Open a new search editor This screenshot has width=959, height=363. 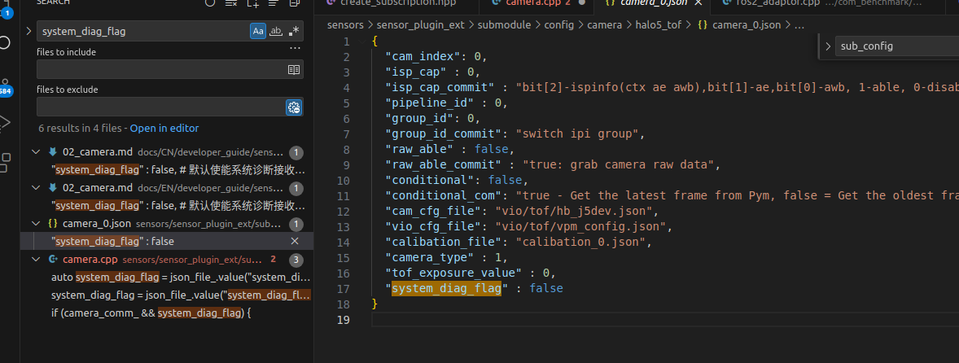pyautogui.click(x=252, y=3)
